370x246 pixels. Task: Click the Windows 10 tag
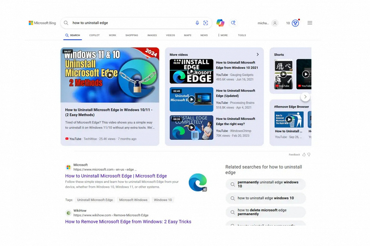pos(163,200)
